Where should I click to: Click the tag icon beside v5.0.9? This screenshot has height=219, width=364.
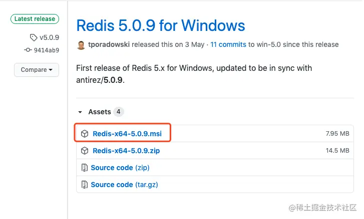coord(34,37)
